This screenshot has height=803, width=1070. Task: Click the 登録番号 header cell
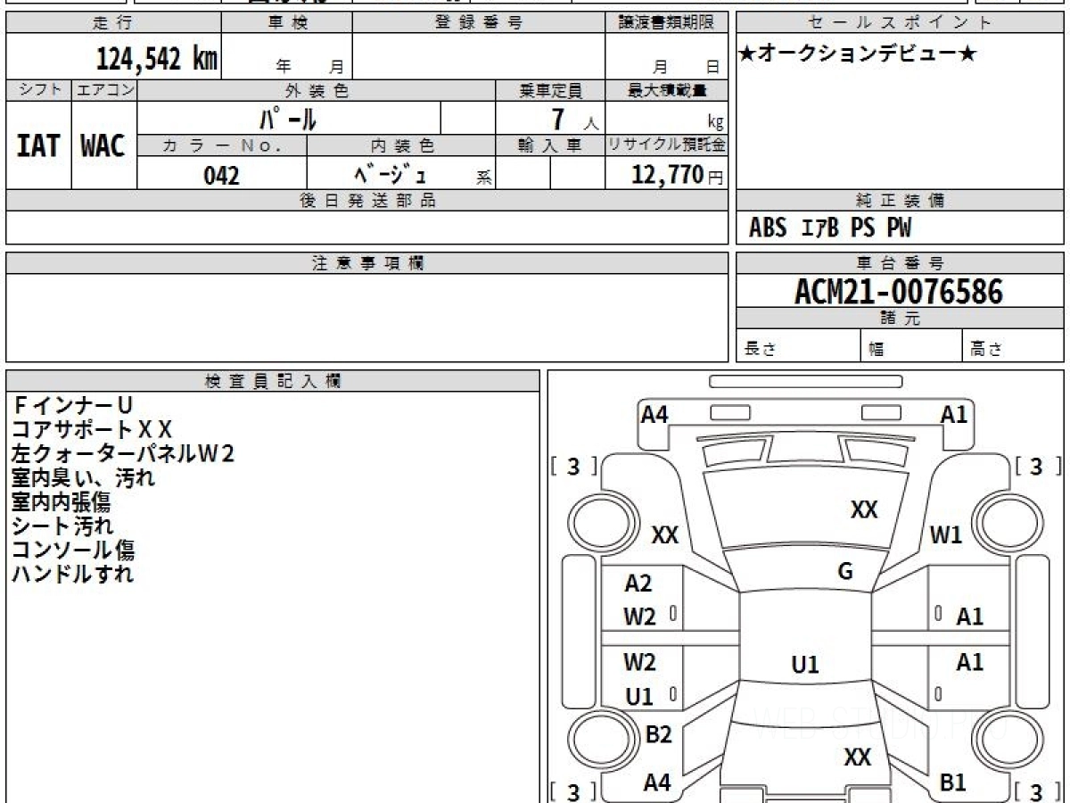(x=479, y=24)
